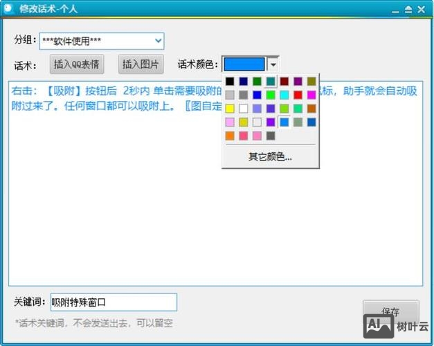Viewport: 434px width, 346px height.
Task: Pick the black color swatch
Action: click(230, 82)
